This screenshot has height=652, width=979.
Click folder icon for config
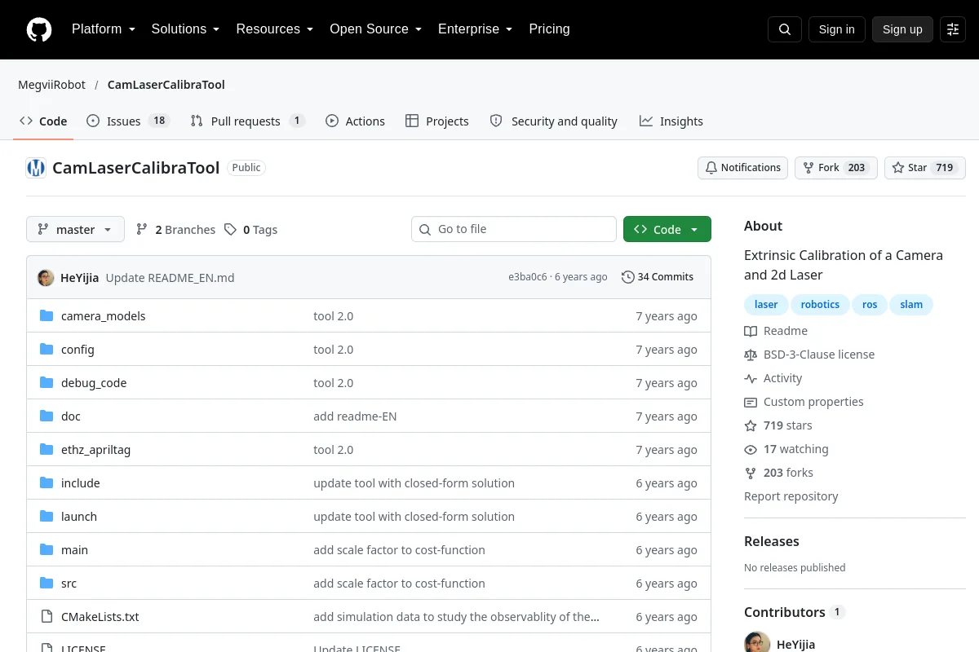point(47,350)
